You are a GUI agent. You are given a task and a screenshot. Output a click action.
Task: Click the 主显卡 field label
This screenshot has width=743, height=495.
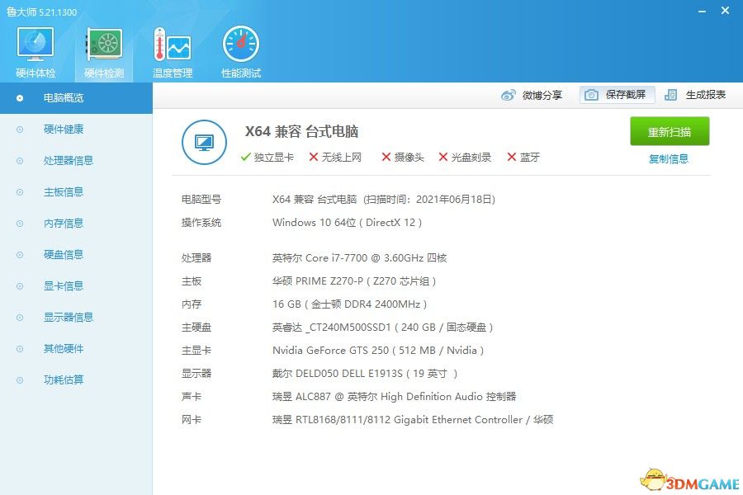point(196,351)
